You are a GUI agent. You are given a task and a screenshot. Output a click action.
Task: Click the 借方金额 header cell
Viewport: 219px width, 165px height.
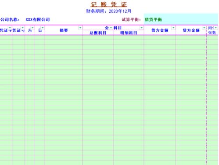pos(160,30)
